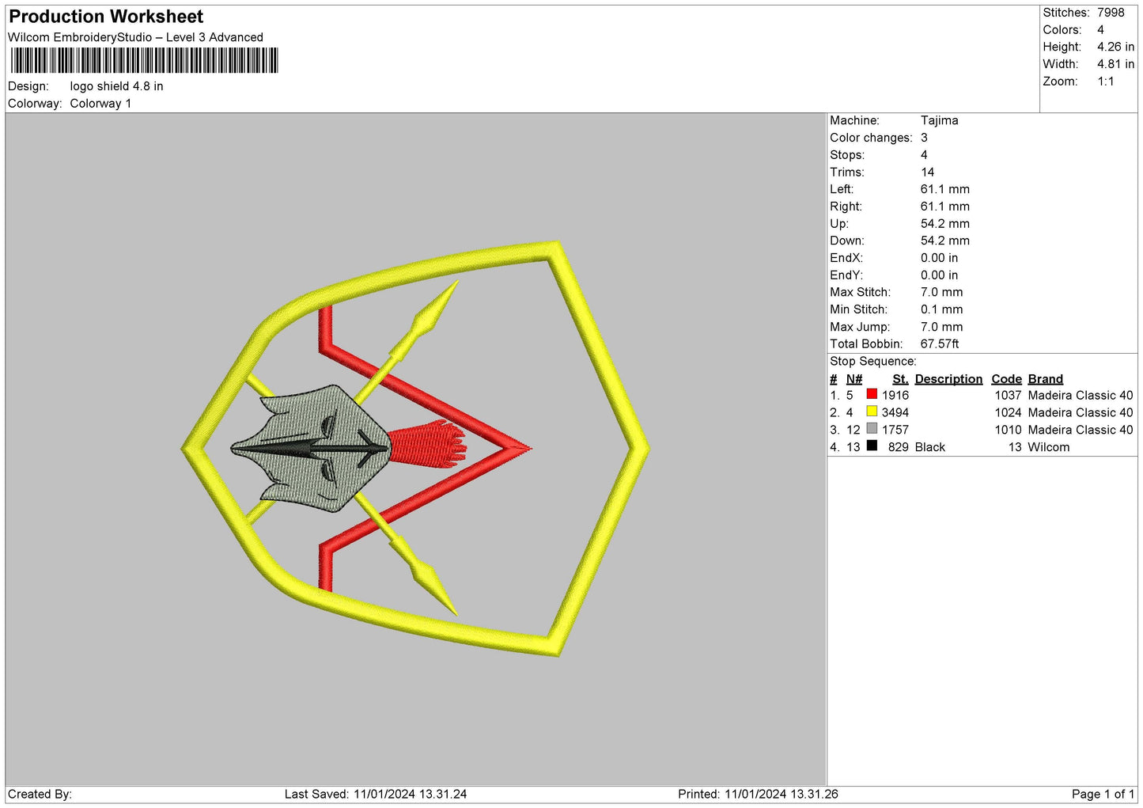
Task: Click the Up value 54.2 mm
Action: [945, 224]
